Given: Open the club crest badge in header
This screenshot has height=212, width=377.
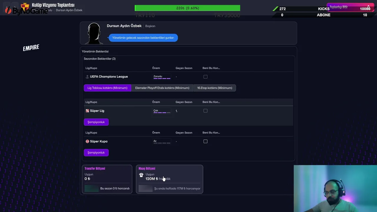Looking at the screenshot, I should pos(25,6).
